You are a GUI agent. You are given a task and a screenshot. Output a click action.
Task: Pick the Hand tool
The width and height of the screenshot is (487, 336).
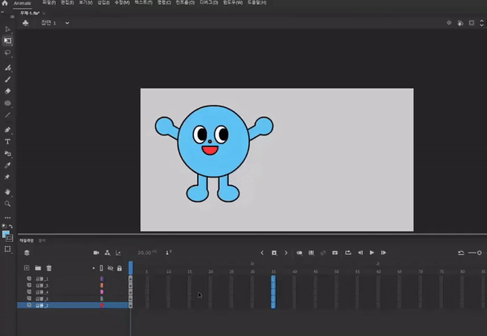(x=8, y=192)
